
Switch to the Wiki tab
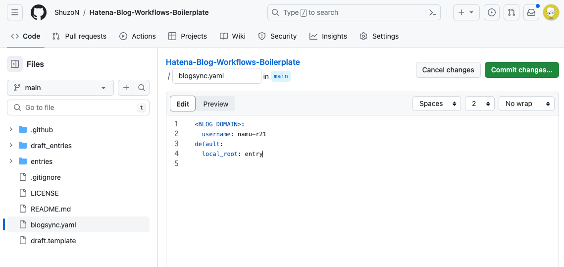(233, 36)
